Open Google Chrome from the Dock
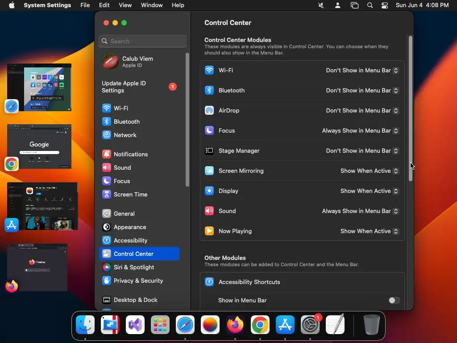The height and width of the screenshot is (343, 457). [260, 325]
